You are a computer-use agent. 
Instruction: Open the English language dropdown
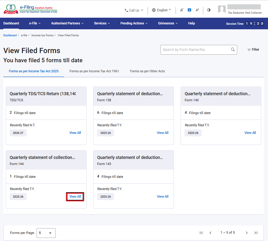coord(161,10)
